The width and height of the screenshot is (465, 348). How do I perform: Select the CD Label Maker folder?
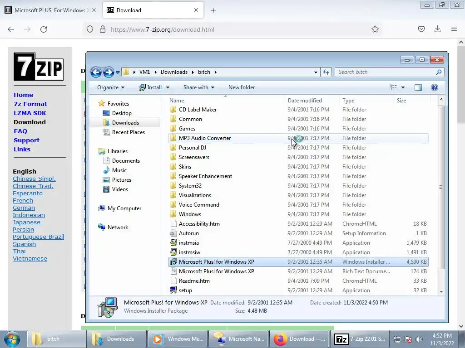(298, 110)
